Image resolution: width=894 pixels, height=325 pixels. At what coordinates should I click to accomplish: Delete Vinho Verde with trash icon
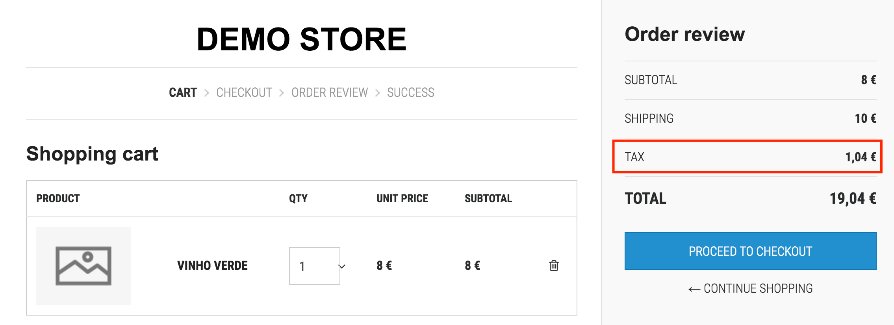tap(554, 266)
